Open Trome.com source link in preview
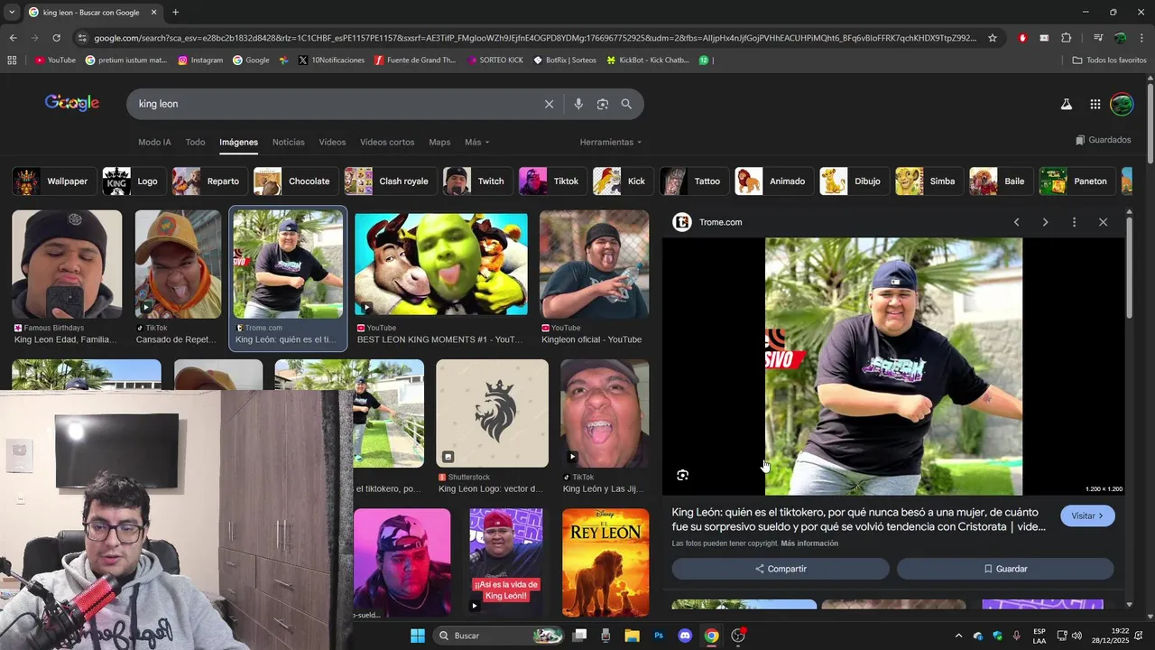1155x650 pixels. click(720, 222)
